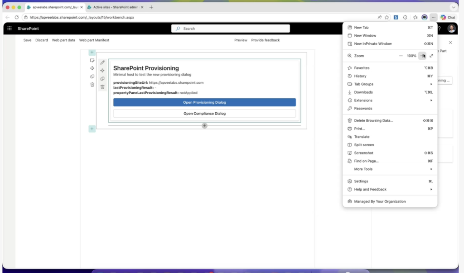Open the Read Aloud icon in address bar
Viewport: 464px width, 273px height.
point(379,17)
